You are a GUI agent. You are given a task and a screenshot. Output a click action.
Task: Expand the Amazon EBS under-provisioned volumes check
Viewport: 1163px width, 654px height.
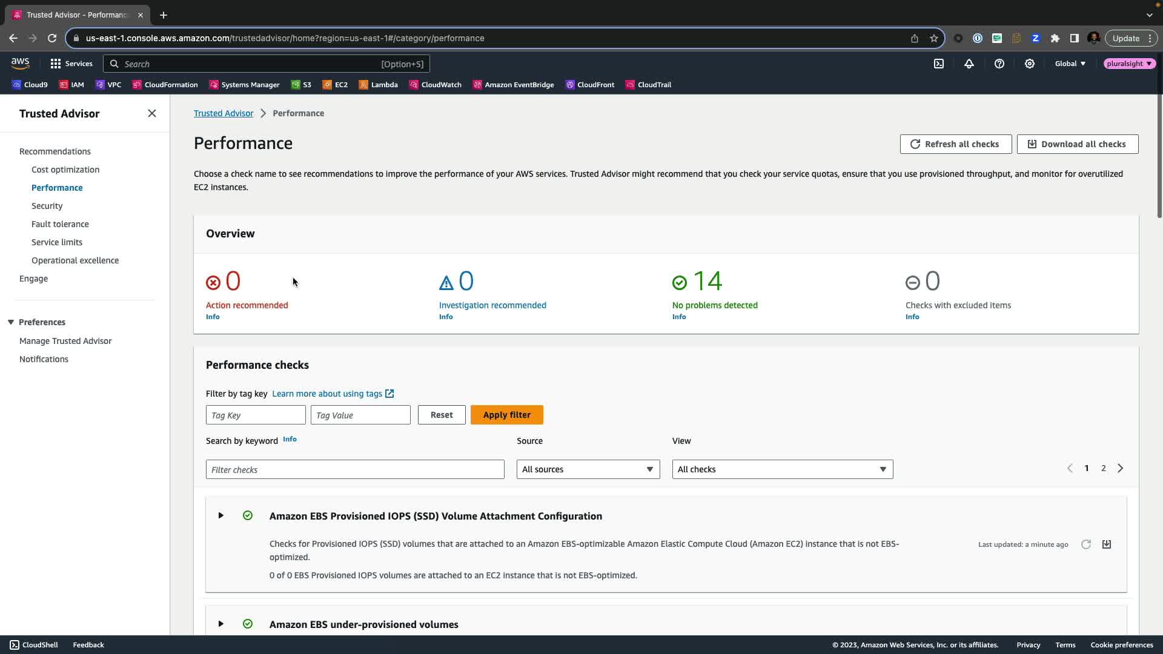click(x=221, y=624)
